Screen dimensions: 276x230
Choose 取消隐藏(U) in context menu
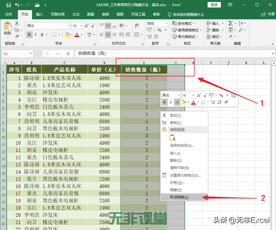pos(184,197)
